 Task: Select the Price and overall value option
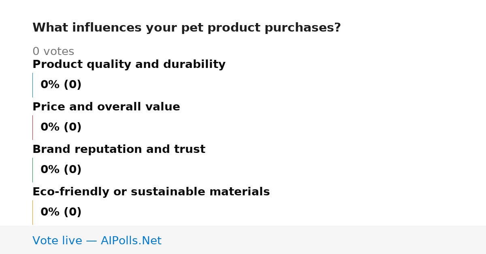coord(106,107)
